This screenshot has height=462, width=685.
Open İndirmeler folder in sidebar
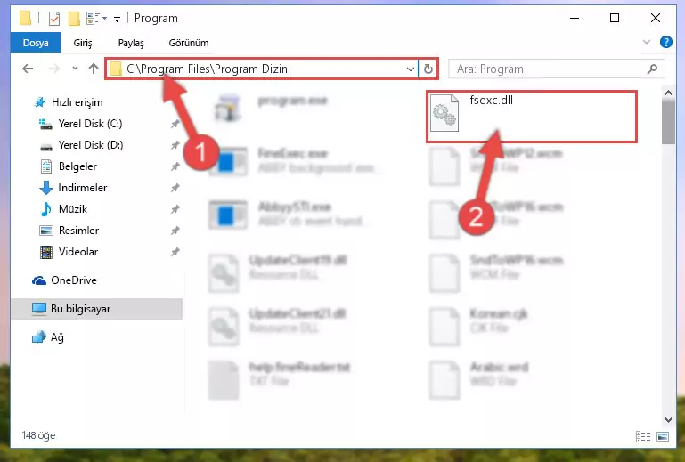82,188
